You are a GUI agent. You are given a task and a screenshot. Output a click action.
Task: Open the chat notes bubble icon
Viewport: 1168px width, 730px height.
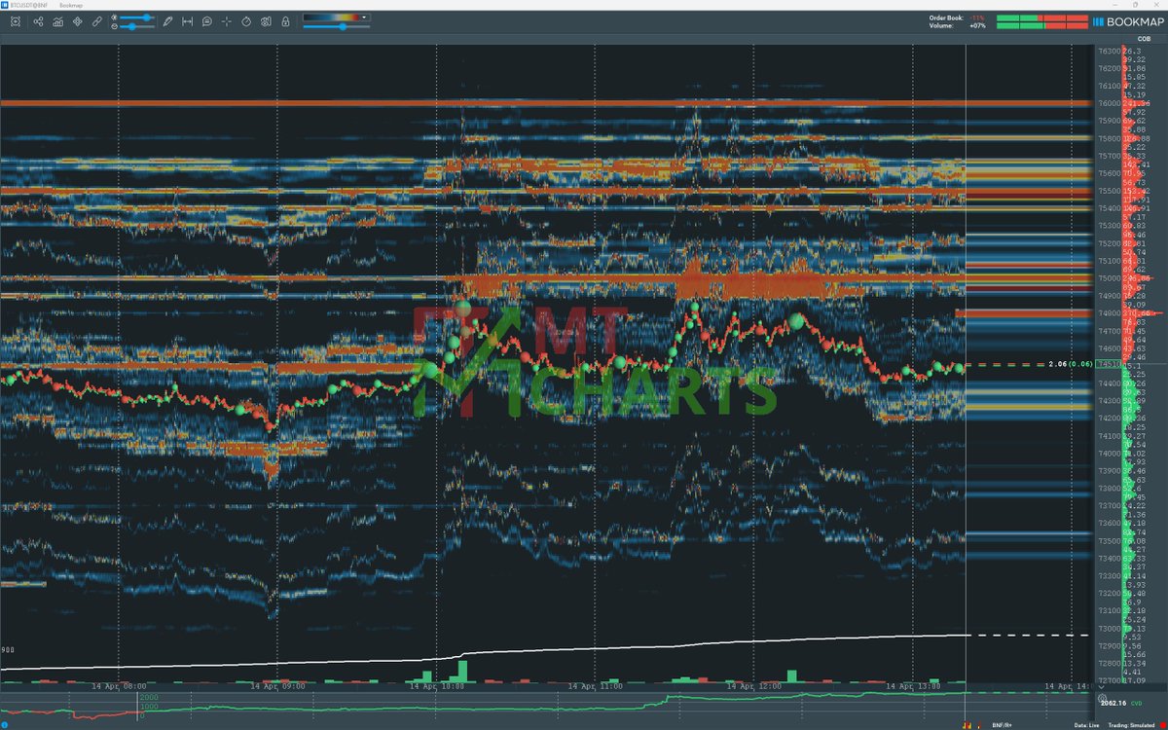click(x=207, y=20)
